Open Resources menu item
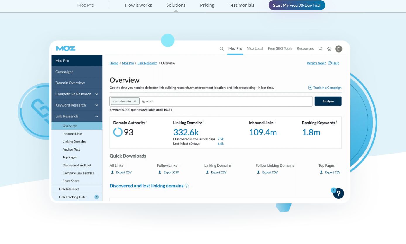 [305, 49]
